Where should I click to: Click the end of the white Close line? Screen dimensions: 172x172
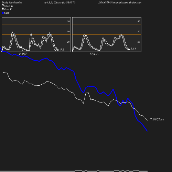(147, 120)
